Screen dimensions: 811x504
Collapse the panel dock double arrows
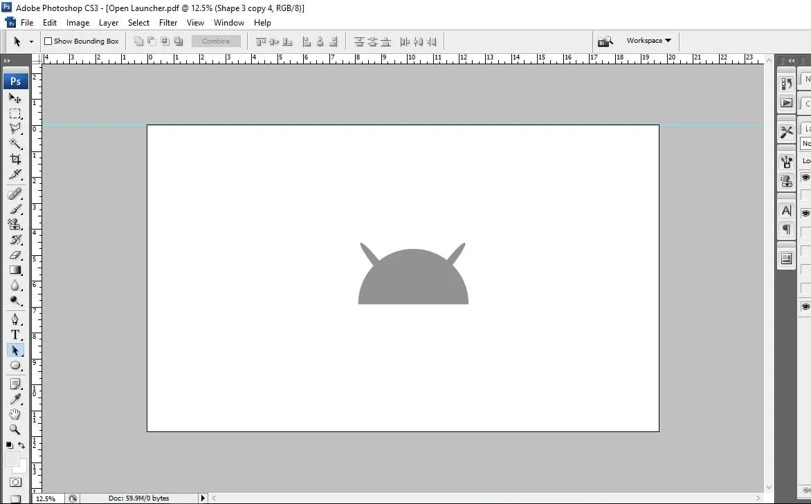click(x=792, y=60)
